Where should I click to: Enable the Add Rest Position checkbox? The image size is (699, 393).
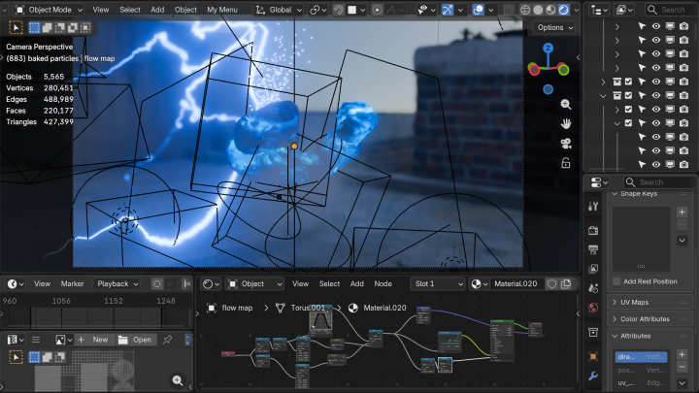point(616,281)
